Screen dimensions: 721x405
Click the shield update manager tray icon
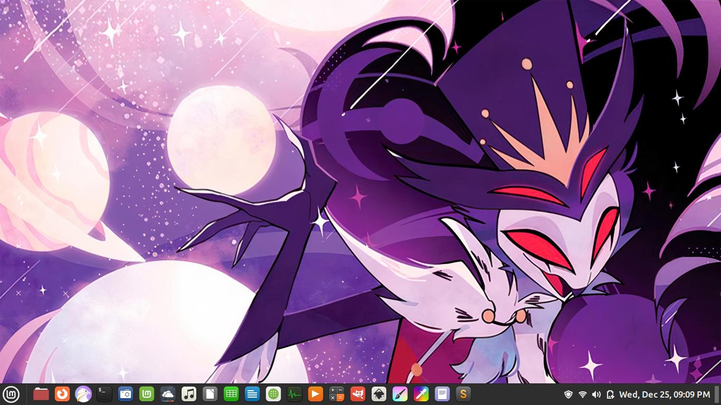568,394
